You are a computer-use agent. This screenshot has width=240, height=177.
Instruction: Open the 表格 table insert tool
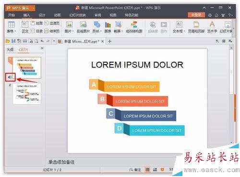point(11,27)
